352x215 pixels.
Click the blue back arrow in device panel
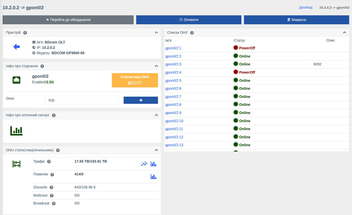[17, 47]
